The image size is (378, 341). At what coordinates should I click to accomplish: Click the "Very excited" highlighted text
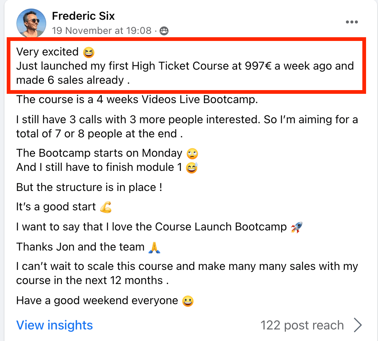tap(47, 52)
